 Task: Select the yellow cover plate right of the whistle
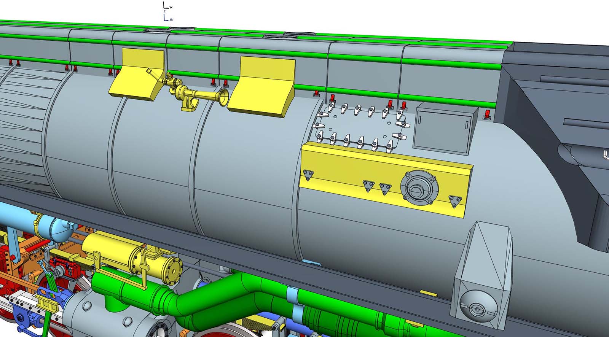tap(263, 86)
